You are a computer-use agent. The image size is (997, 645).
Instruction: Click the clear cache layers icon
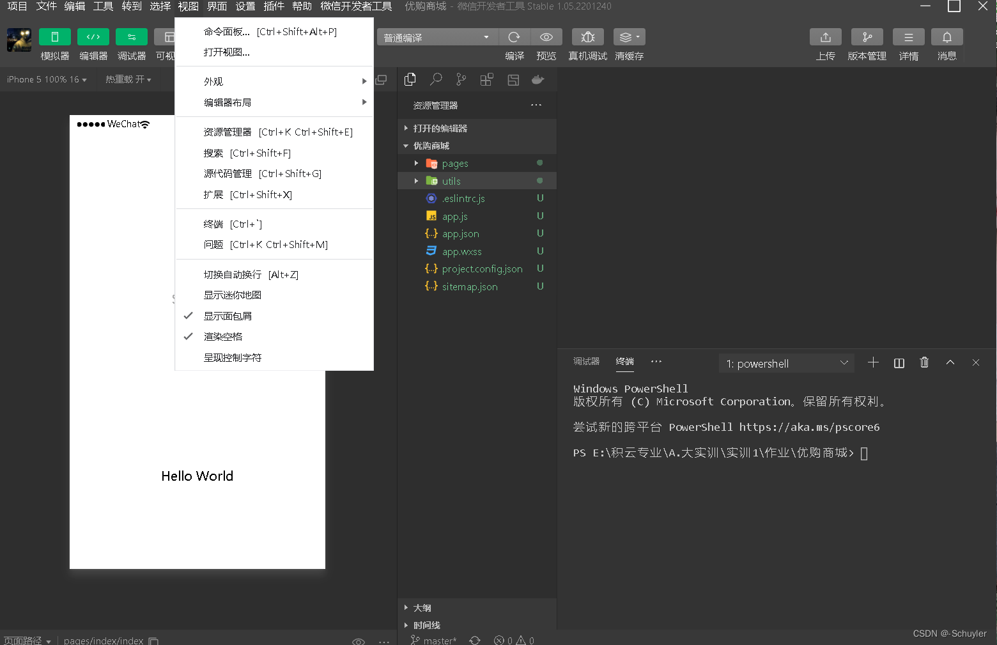coord(630,37)
